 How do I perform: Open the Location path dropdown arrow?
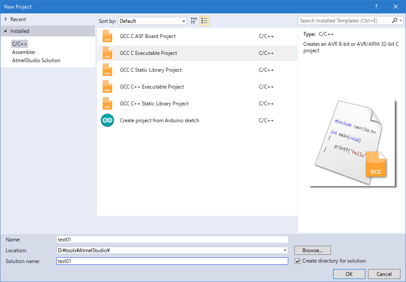pyautogui.click(x=285, y=250)
